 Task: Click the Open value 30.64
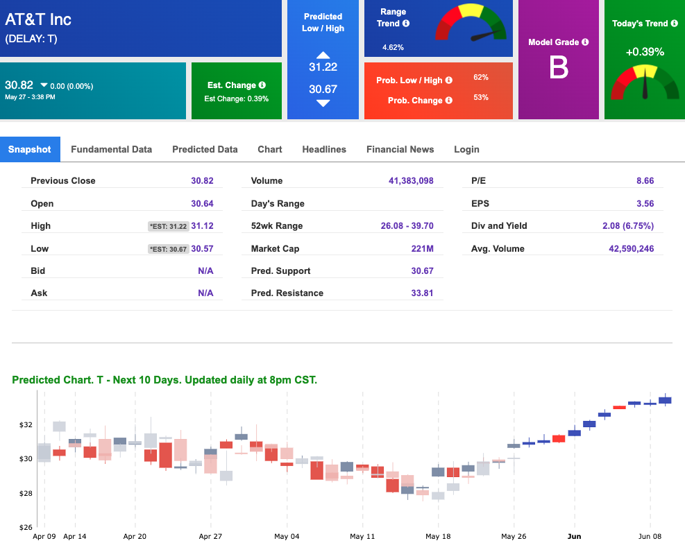[202, 203]
